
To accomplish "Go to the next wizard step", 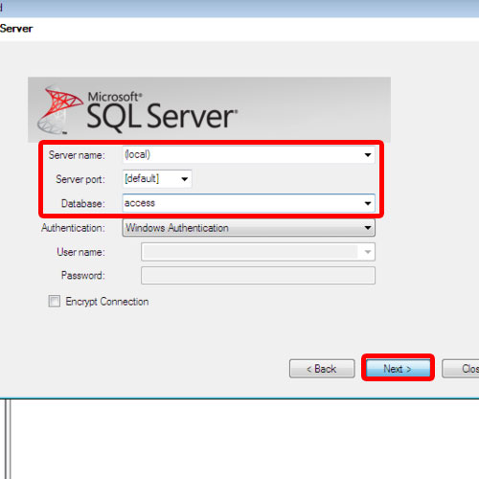I will coord(398,369).
